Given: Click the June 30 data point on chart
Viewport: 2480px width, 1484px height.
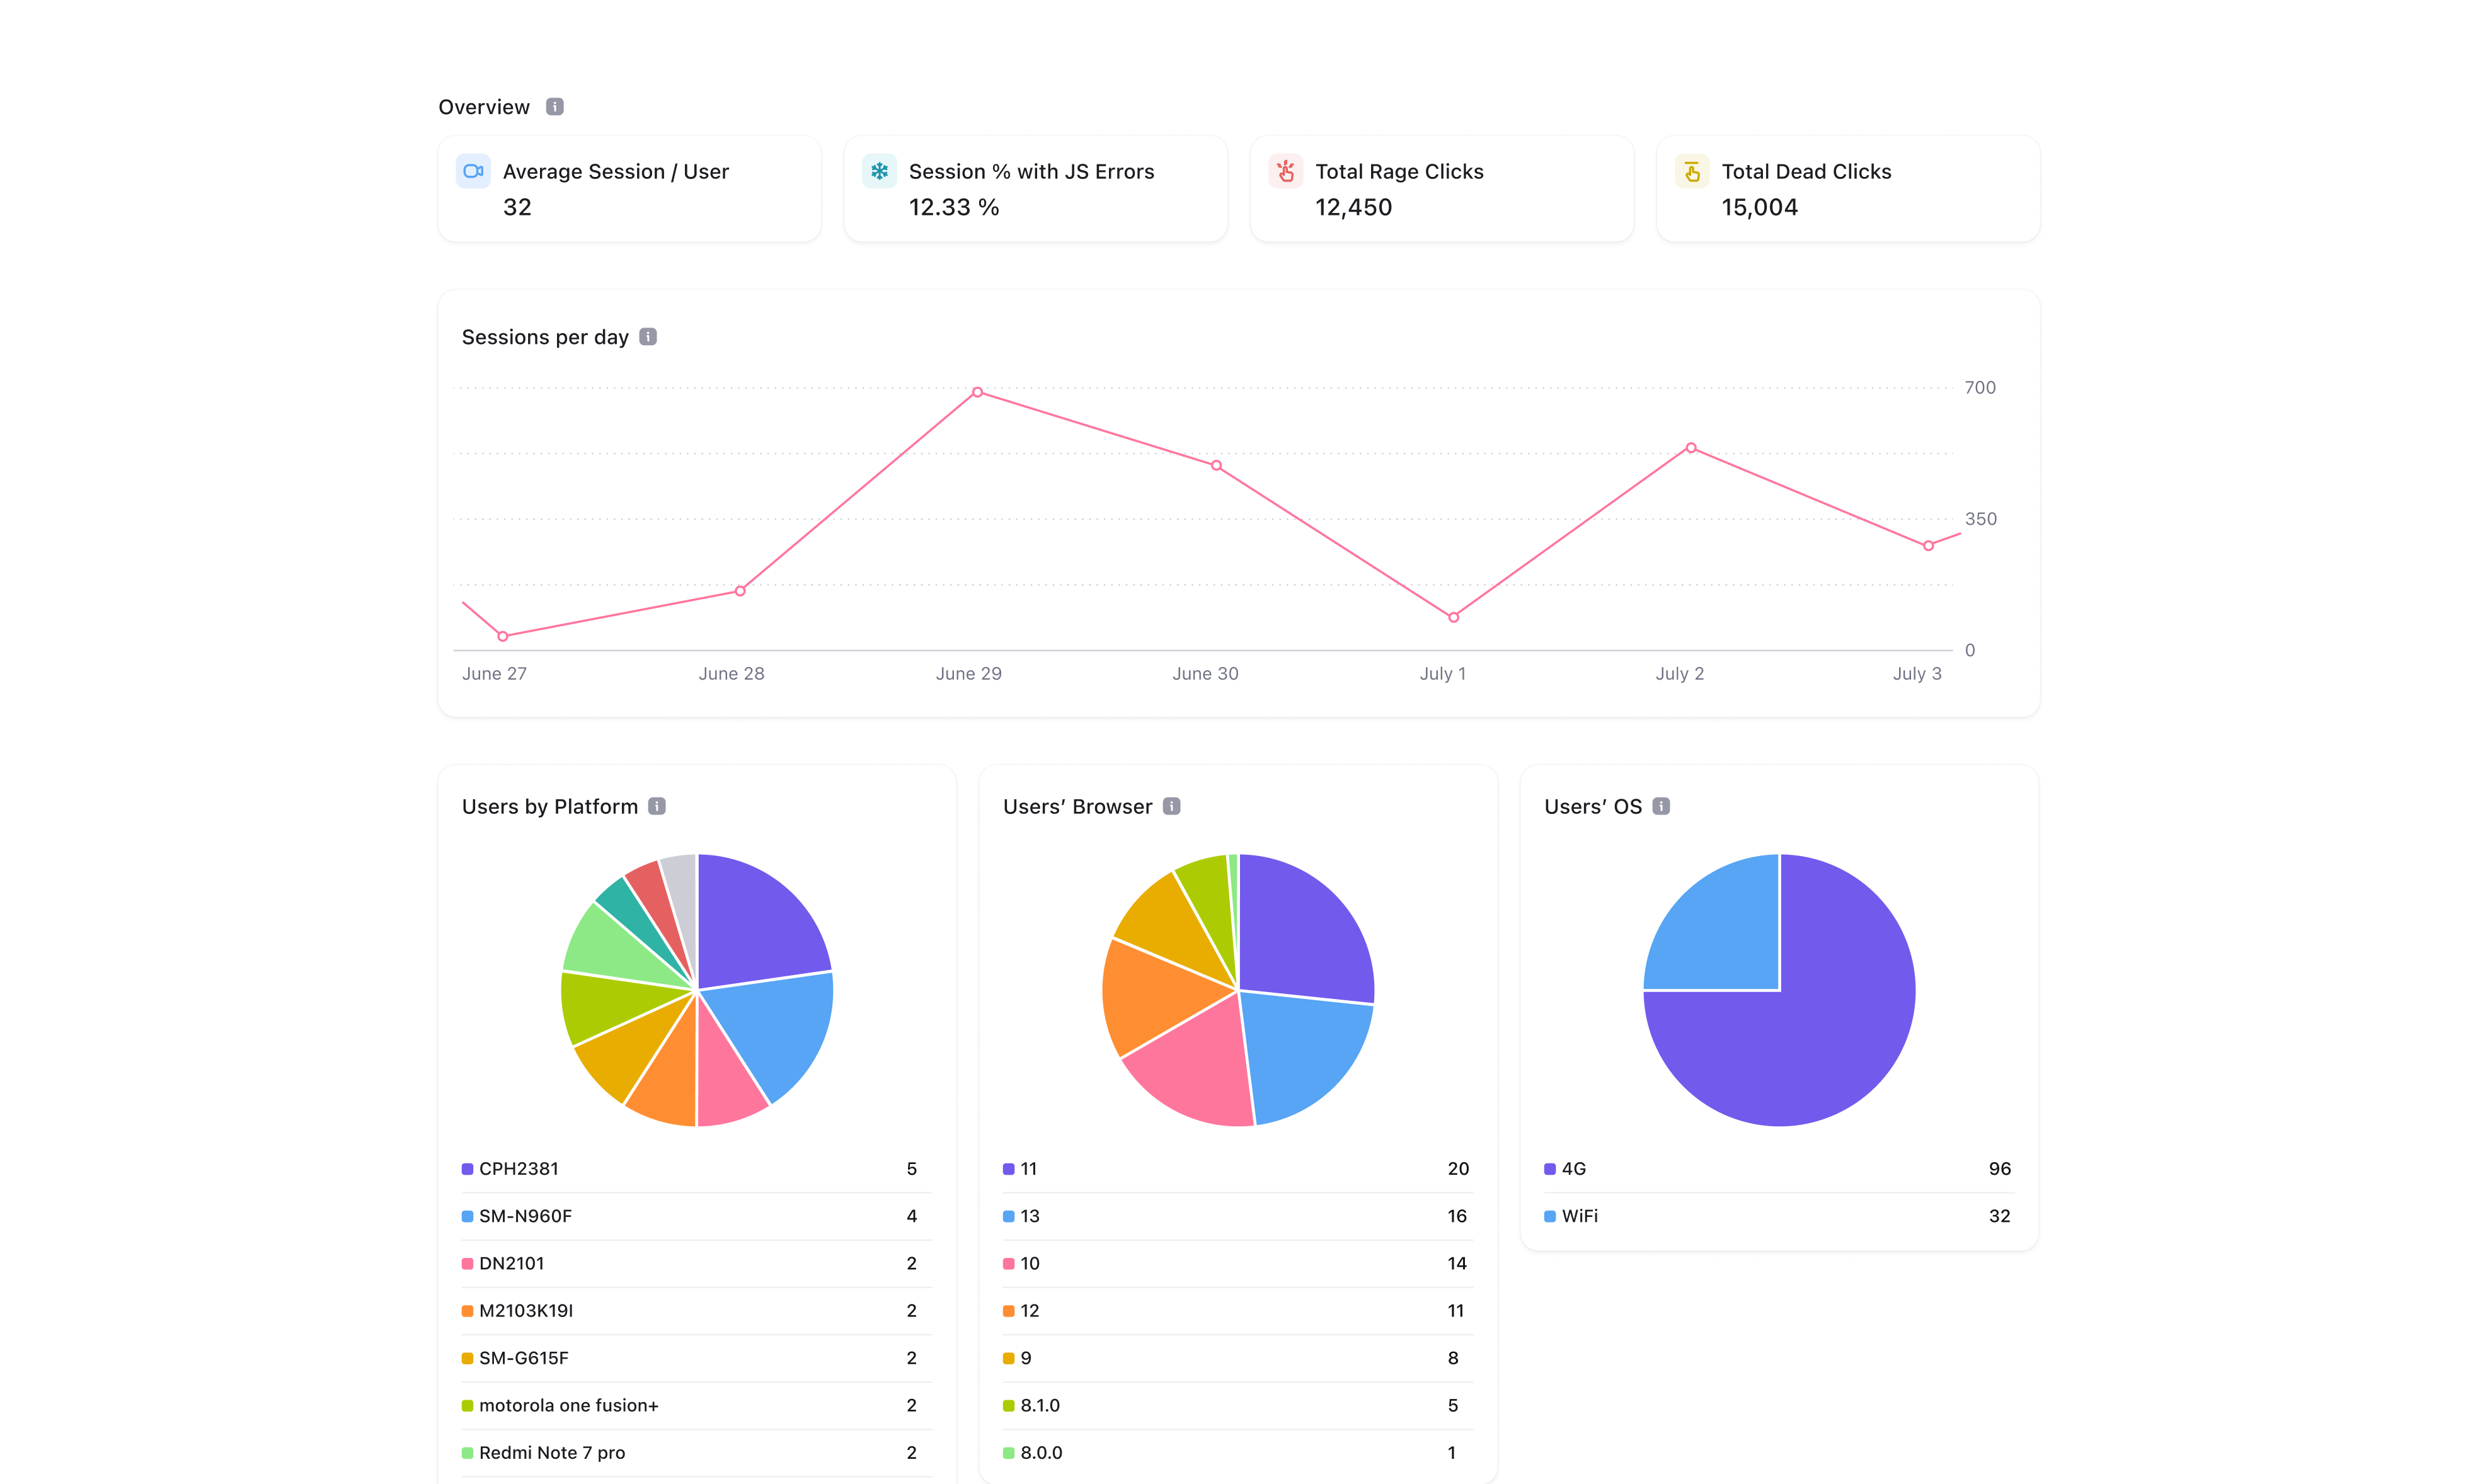Looking at the screenshot, I should (x=1216, y=466).
